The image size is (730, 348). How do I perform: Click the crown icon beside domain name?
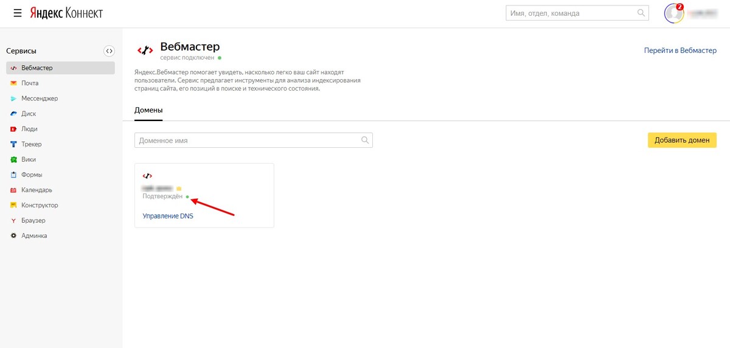pyautogui.click(x=179, y=189)
